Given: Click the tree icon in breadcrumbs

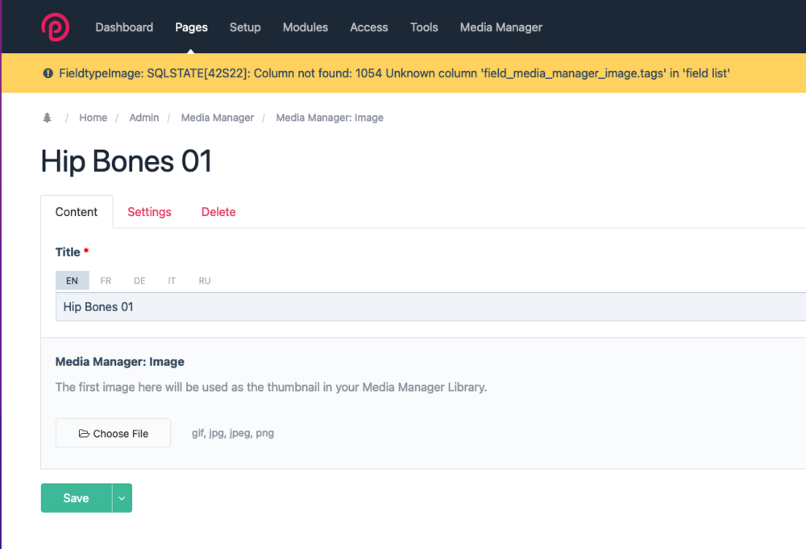Looking at the screenshot, I should point(47,118).
